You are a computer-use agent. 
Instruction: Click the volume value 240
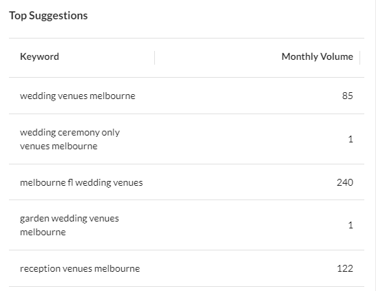point(345,182)
